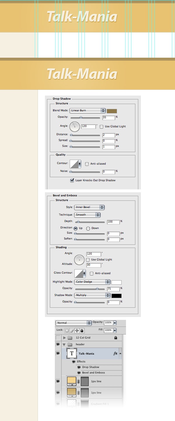Click the Drop Shadow Opacity slider handle
The height and width of the screenshot is (421, 175).
tap(81, 117)
